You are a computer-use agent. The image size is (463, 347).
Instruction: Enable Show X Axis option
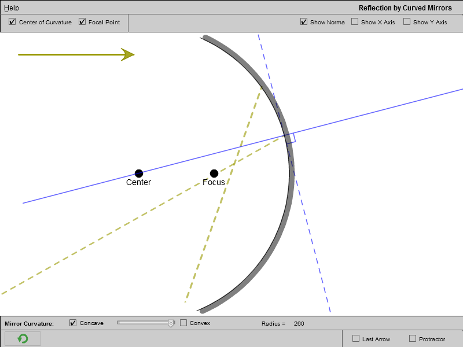pos(355,22)
